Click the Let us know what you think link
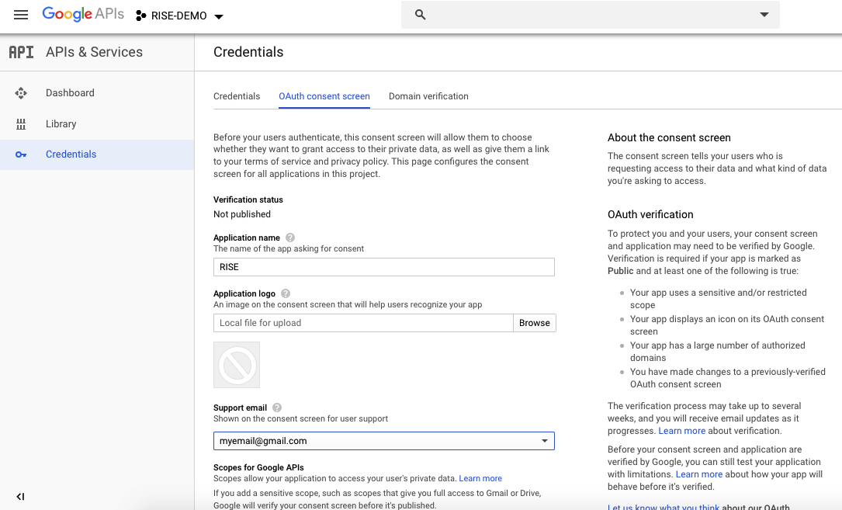 coord(664,507)
